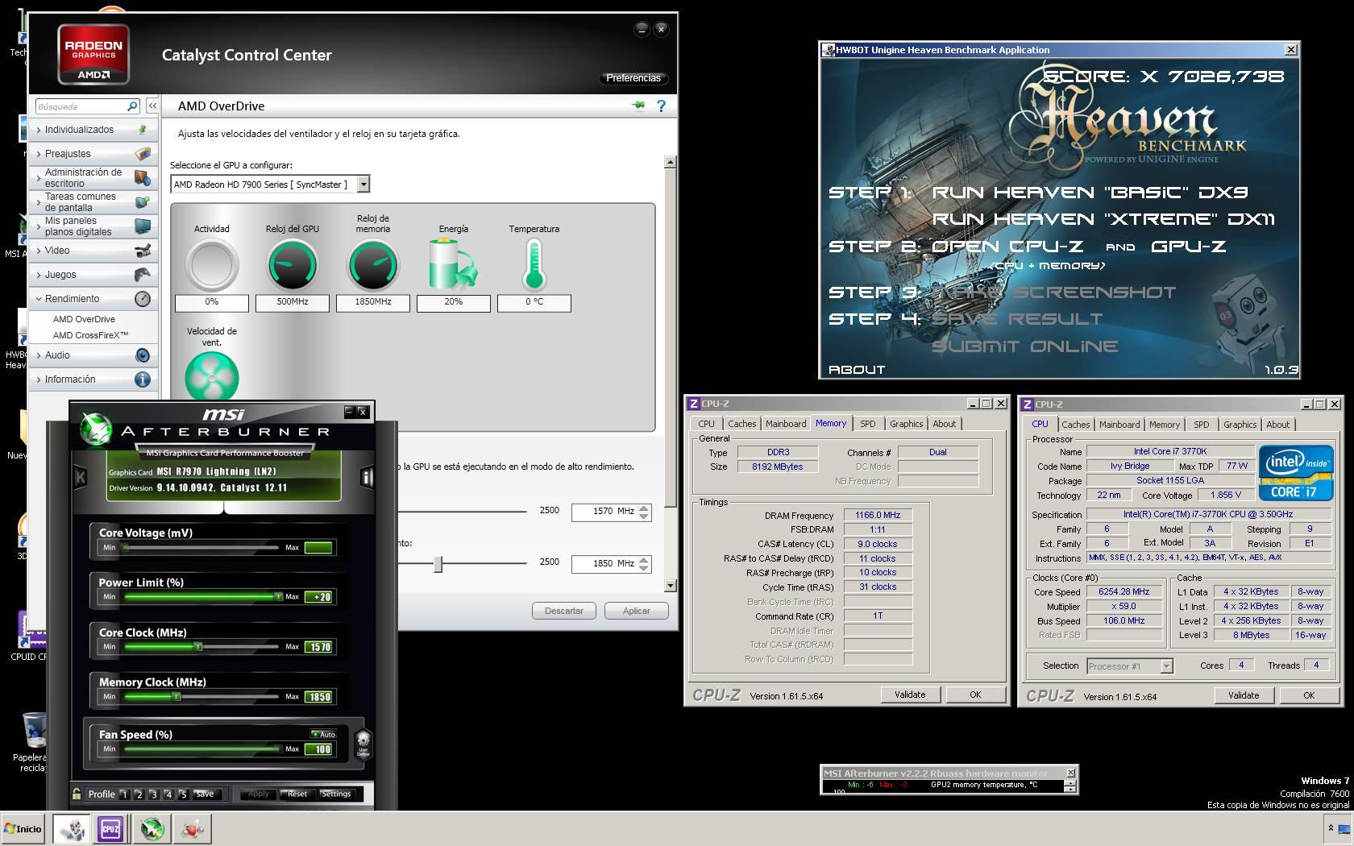1354x846 pixels.
Task: Click the Actividad gauge icon
Action: pyautogui.click(x=212, y=265)
